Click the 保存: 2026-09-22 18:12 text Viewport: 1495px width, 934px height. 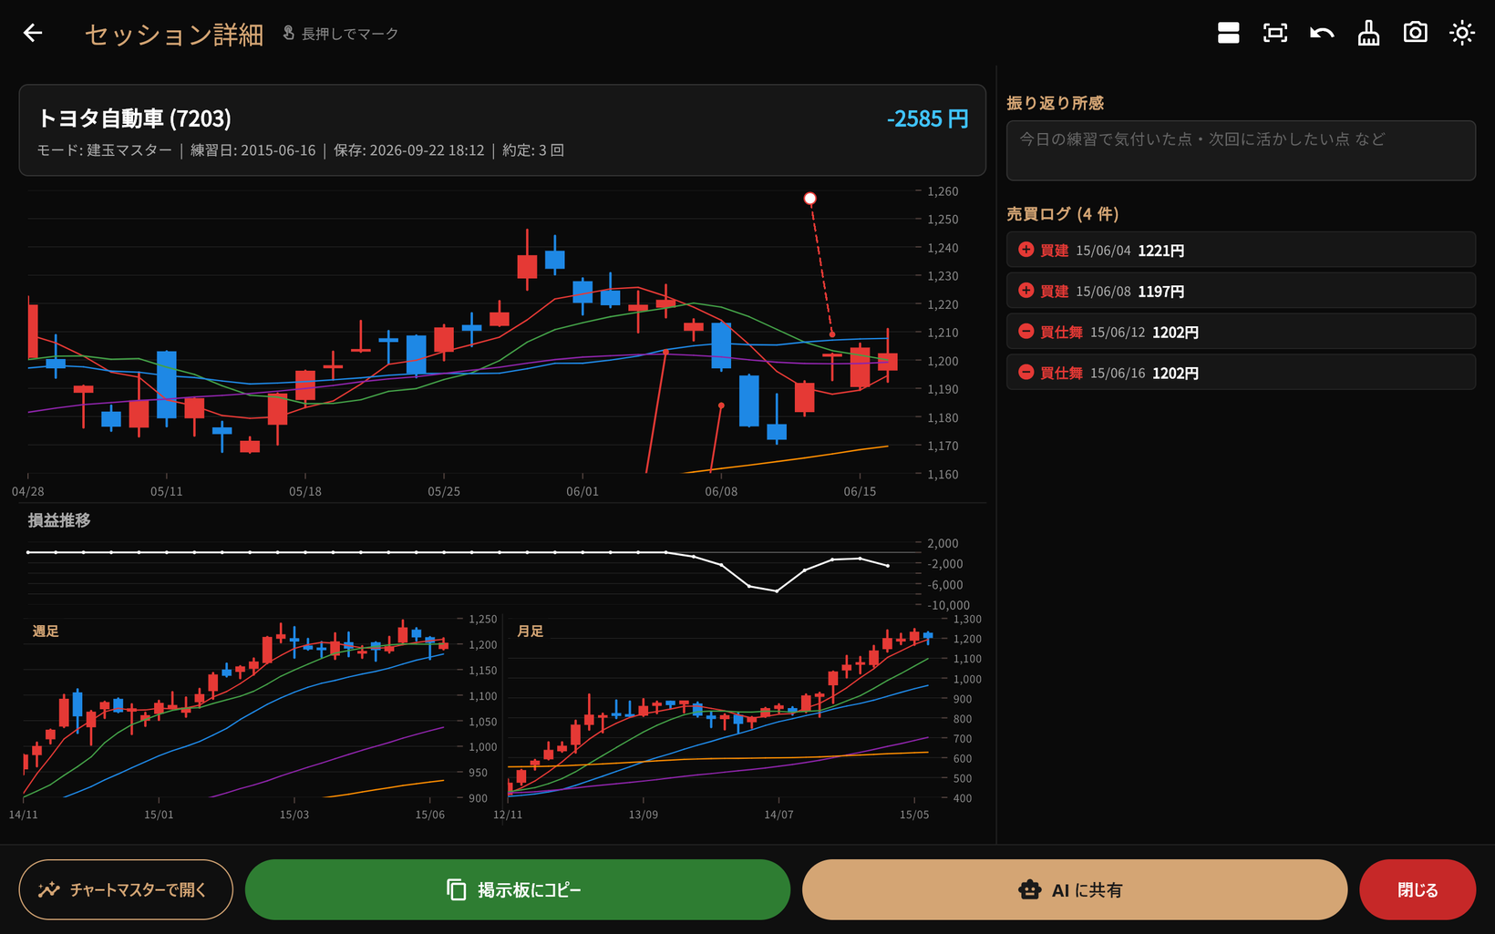pos(409,150)
